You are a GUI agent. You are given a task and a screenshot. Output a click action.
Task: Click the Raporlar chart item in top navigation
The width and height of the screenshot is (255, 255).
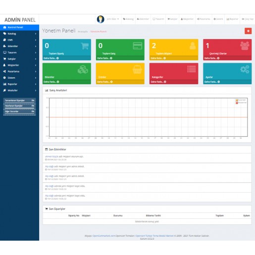[232, 19]
